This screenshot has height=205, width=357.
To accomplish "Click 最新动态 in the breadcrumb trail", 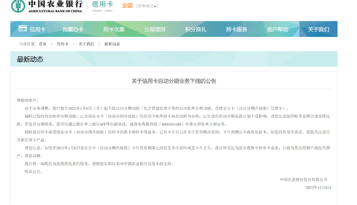I will pos(112,44).
